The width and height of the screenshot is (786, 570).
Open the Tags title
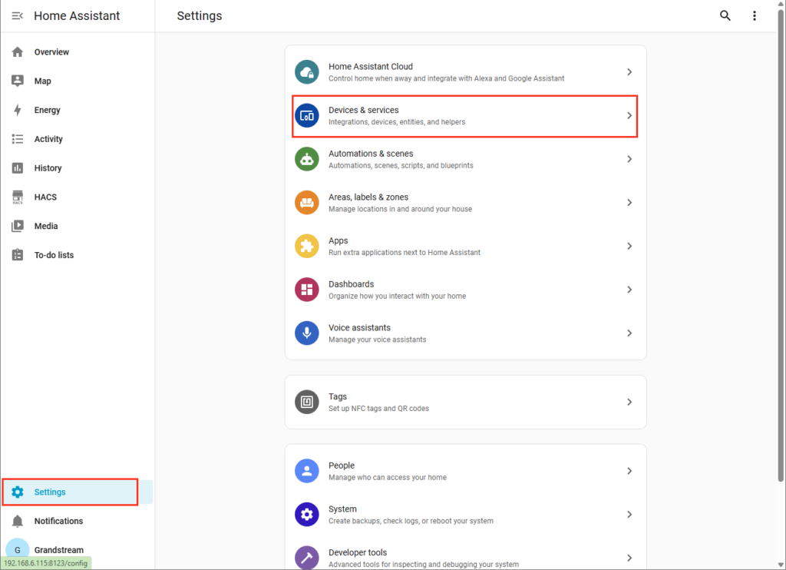point(338,396)
